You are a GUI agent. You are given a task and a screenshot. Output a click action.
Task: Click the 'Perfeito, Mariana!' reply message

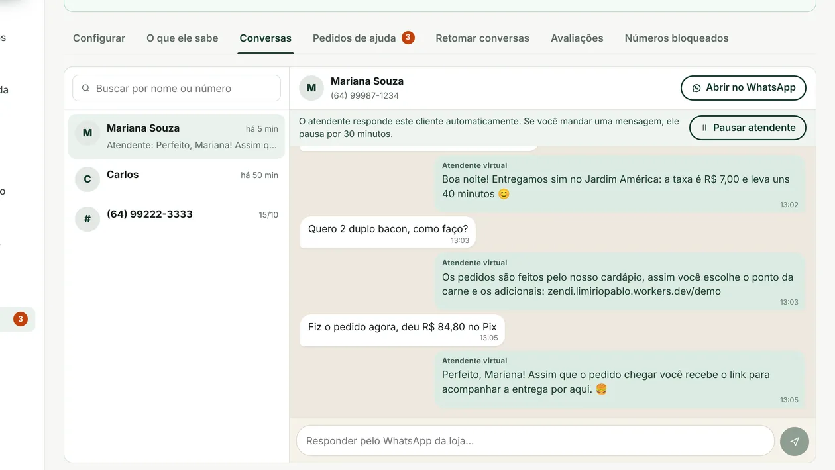[x=620, y=379]
